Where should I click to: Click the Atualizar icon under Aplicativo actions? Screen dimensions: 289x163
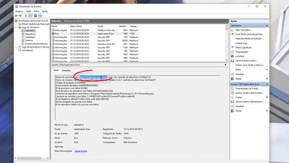pyautogui.click(x=232, y=74)
